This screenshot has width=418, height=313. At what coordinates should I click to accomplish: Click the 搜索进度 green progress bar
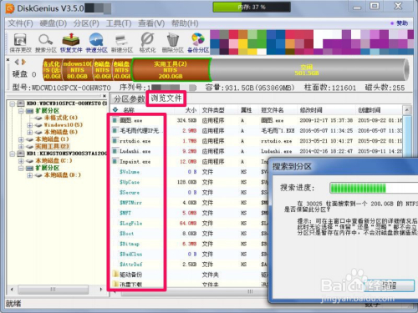(x=374, y=188)
